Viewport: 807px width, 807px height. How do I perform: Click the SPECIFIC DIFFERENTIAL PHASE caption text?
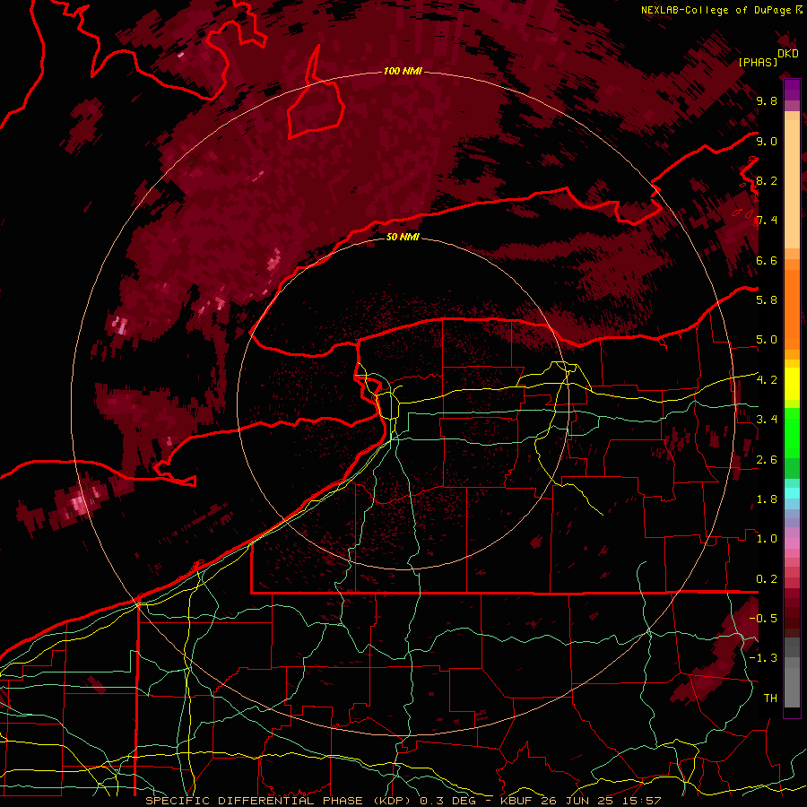pyautogui.click(x=255, y=801)
